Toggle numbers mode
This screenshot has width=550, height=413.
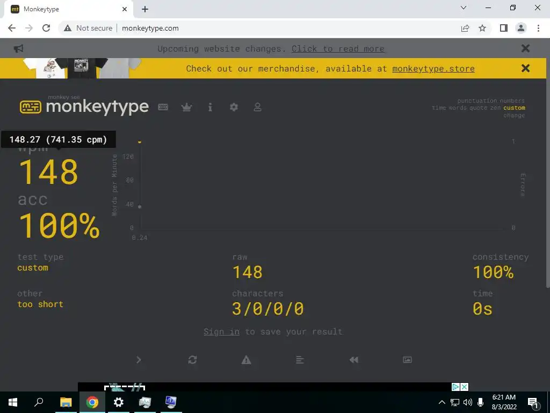tap(512, 101)
